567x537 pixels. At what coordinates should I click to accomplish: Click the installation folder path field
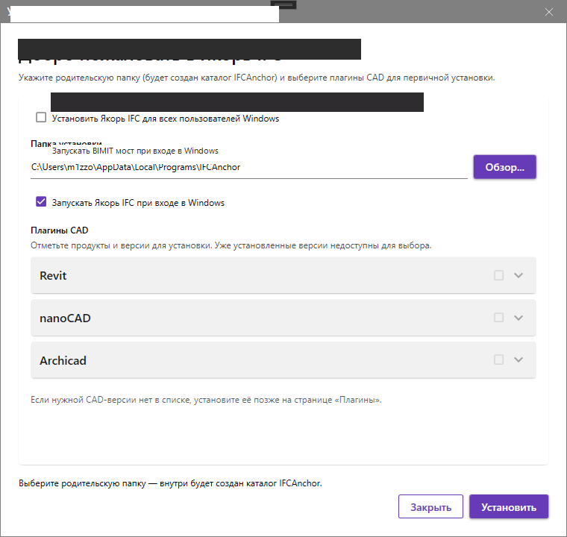[248, 167]
